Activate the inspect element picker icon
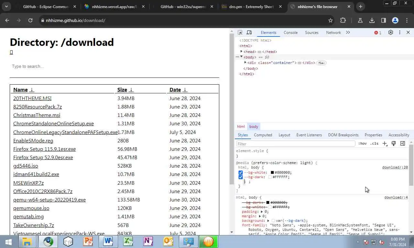 (240, 32)
